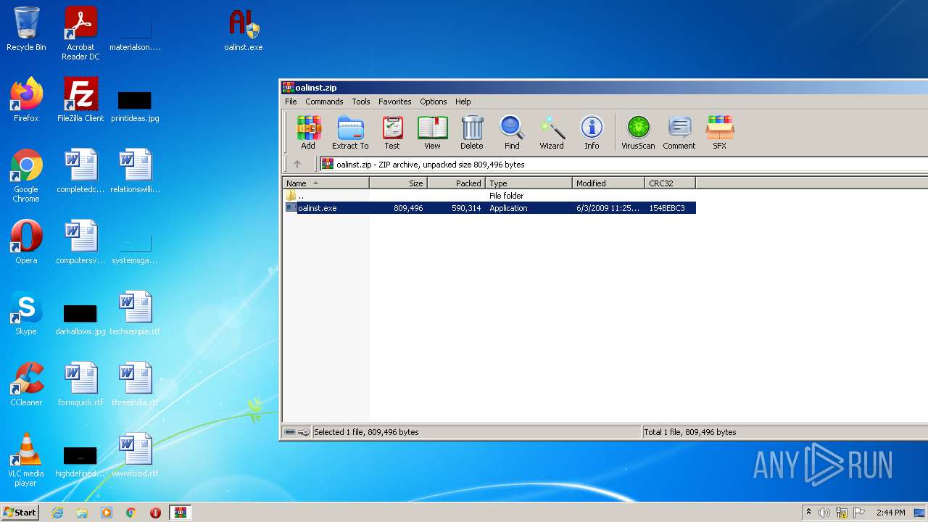Screen dimensions: 928x522
Task: Click the Add toolbar icon in WinRAR
Action: 308,132
